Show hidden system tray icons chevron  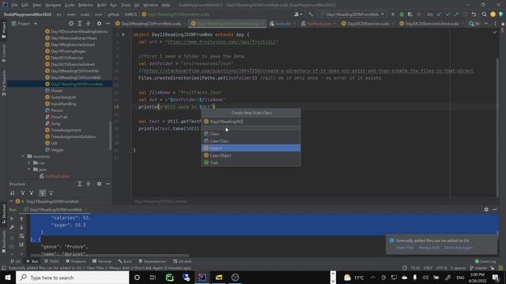click(x=372, y=277)
